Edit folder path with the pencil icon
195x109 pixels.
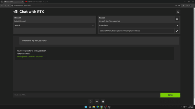(177, 31)
